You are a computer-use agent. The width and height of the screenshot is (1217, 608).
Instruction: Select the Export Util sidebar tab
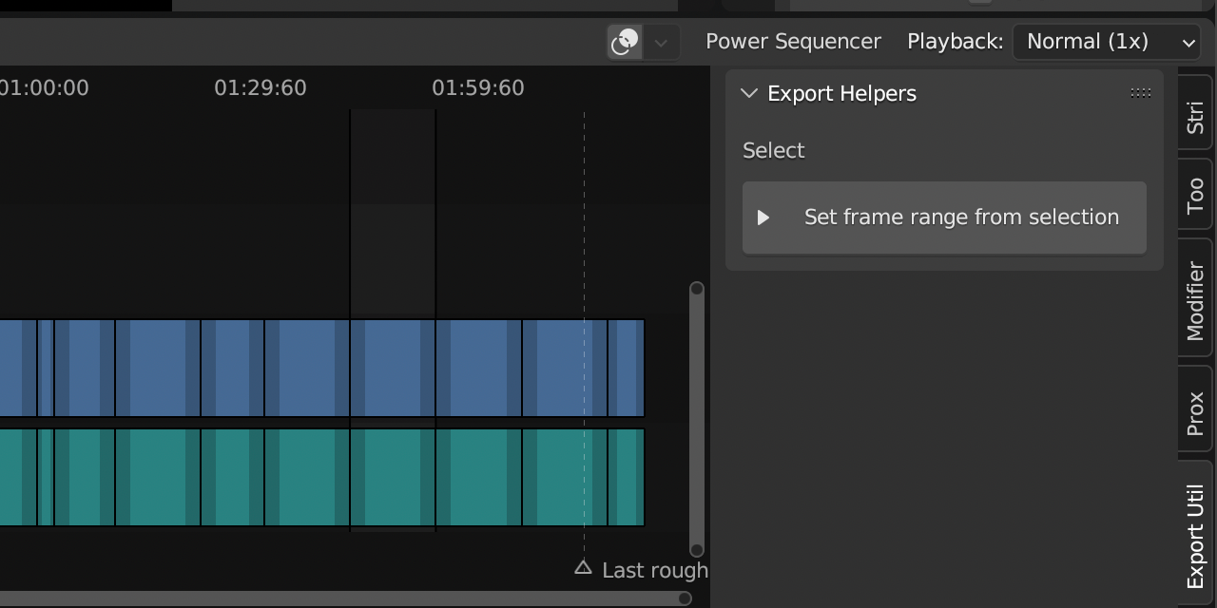(1195, 527)
